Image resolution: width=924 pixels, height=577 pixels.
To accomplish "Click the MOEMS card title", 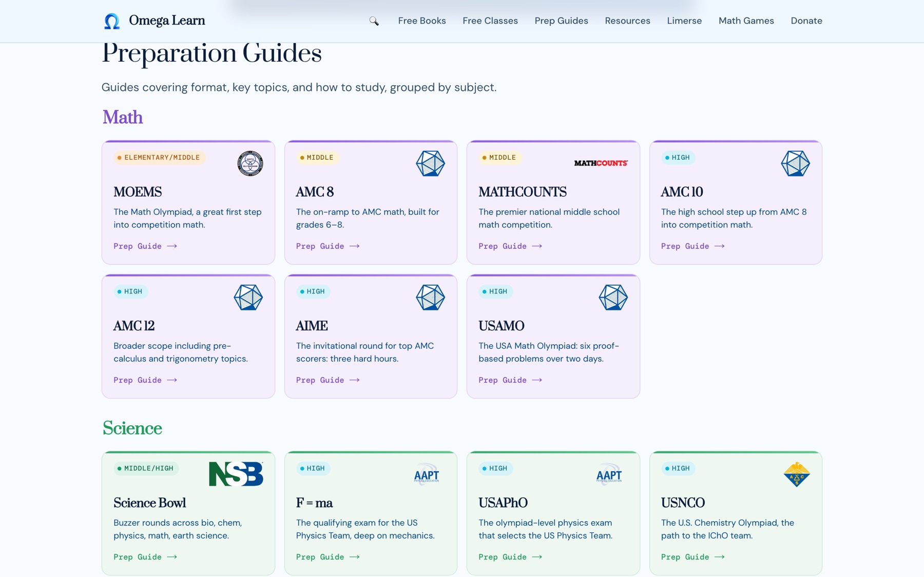I will 138,192.
